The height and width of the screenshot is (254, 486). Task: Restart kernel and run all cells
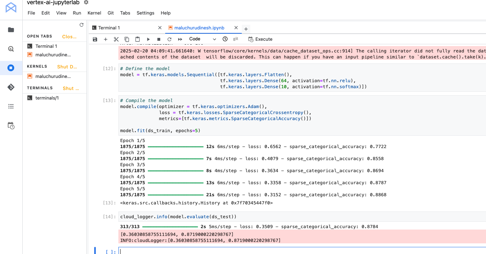(180, 39)
